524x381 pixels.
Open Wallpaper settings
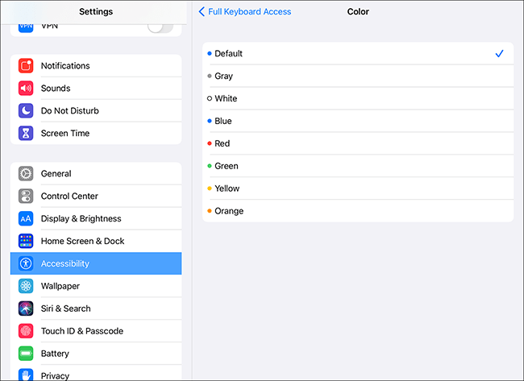pos(96,286)
